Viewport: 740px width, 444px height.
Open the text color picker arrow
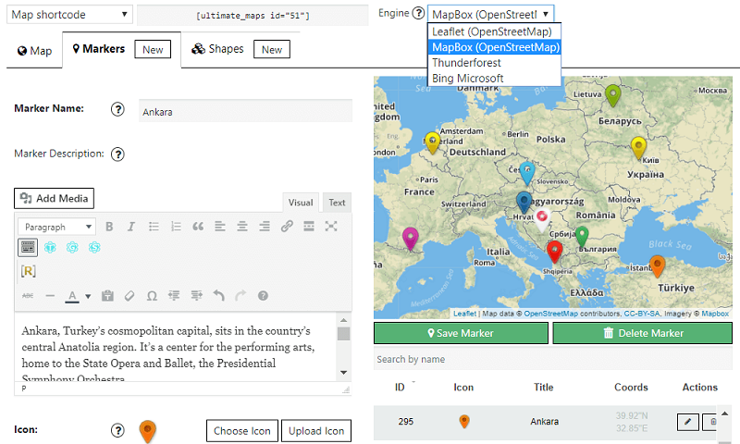88,297
